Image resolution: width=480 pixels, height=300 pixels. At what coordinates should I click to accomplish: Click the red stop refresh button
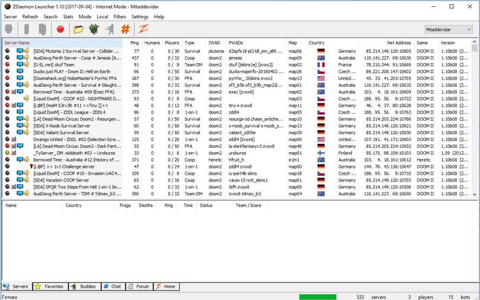point(60,29)
